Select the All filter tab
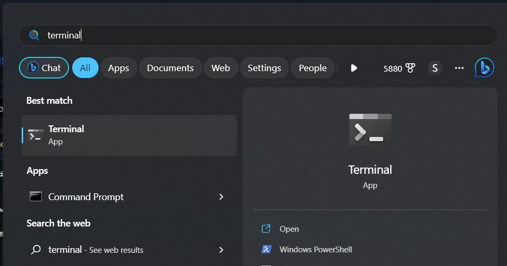 point(85,68)
